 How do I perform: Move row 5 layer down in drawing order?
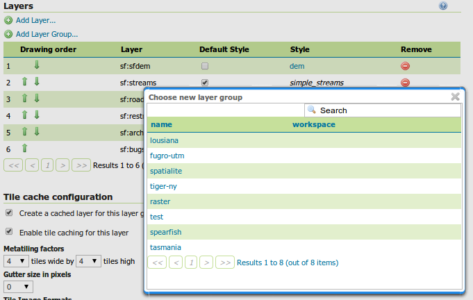pos(37,131)
